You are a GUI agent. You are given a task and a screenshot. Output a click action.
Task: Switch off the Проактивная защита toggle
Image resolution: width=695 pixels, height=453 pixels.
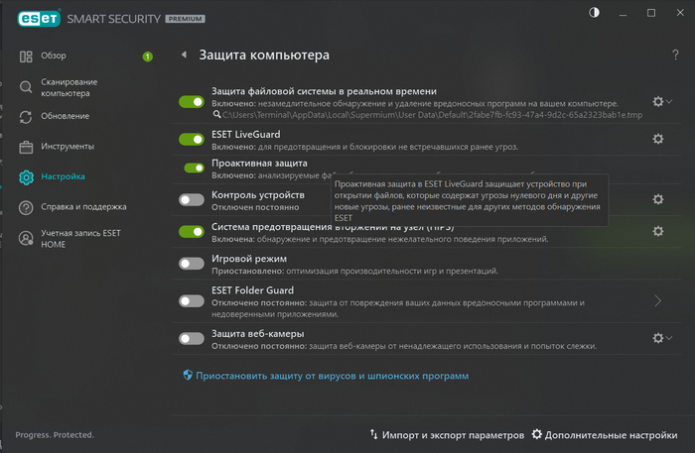(x=194, y=168)
